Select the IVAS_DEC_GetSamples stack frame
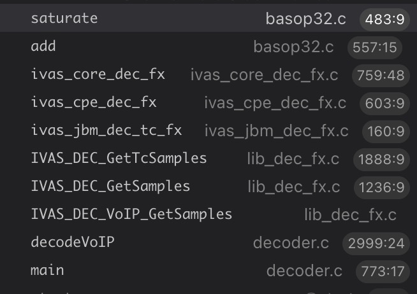The width and height of the screenshot is (417, 294). point(110,186)
